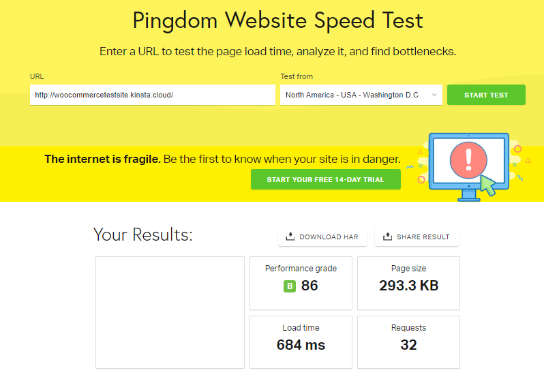Viewport: 544px width, 377px height.
Task: Click the green B grade badge
Action: click(x=290, y=286)
